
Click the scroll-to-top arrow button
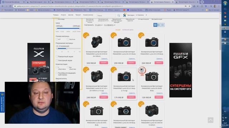[x=210, y=120]
